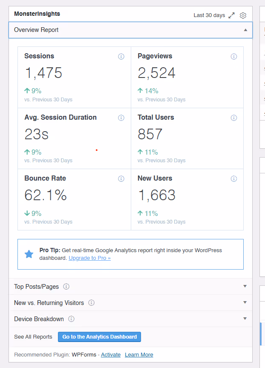Show info tooltip for Sessions
Screen dimensions: 265x368
[121, 56]
